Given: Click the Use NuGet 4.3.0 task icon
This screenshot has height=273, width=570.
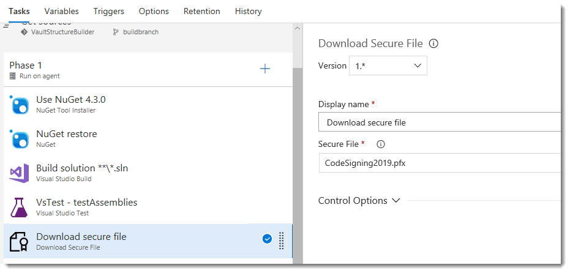Looking at the screenshot, I should coord(19,105).
